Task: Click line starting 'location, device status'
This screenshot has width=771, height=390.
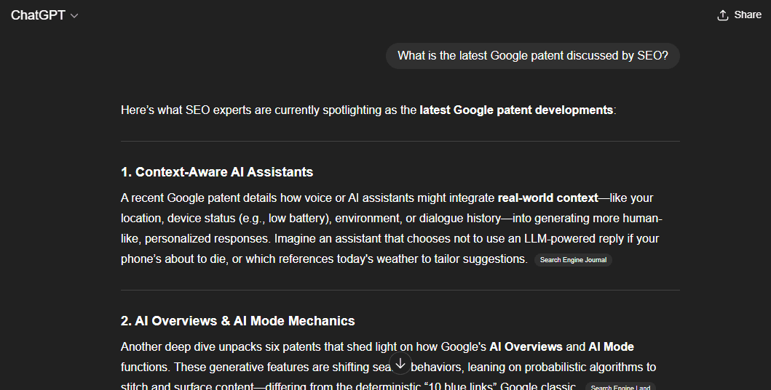Action: (x=392, y=219)
